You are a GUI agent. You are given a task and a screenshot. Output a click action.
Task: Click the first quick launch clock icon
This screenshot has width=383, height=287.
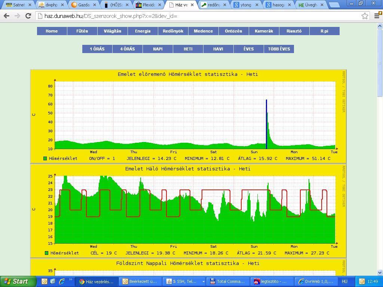click(x=44, y=281)
